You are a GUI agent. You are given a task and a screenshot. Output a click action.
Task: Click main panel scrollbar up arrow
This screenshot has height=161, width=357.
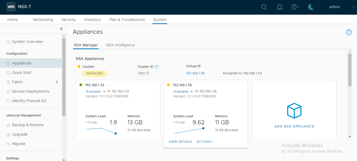(350, 51)
